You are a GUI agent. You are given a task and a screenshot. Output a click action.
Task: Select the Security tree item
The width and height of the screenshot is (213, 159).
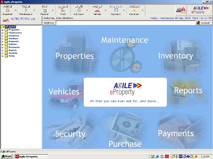point(13,53)
